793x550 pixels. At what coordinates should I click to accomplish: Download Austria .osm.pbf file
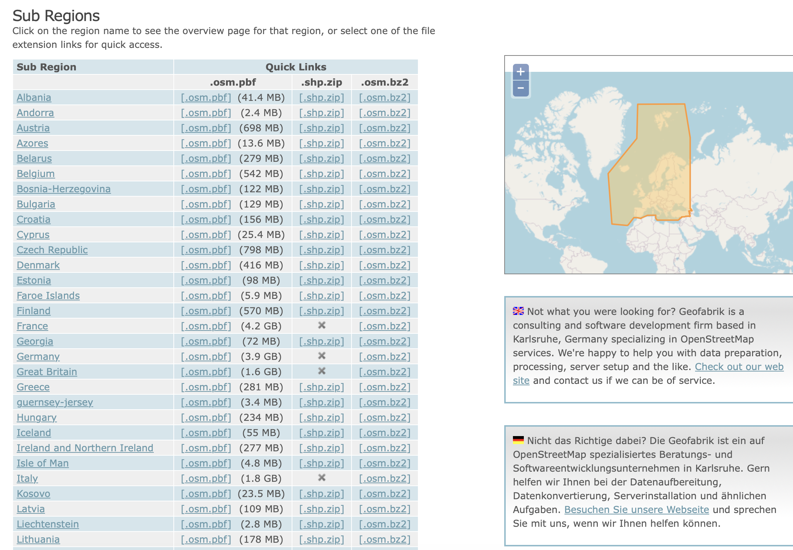click(x=206, y=128)
